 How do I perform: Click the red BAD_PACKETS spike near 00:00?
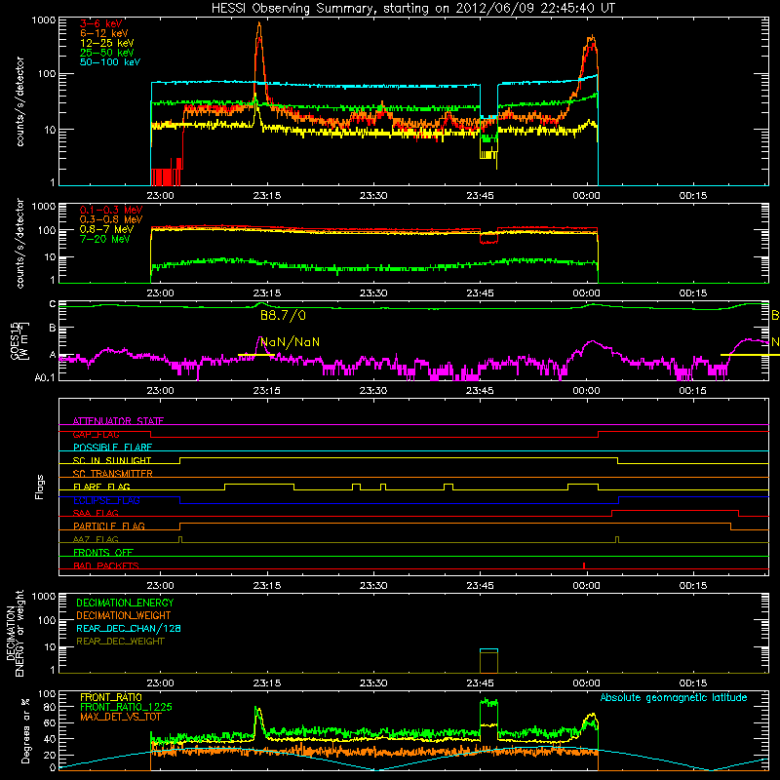tap(583, 565)
